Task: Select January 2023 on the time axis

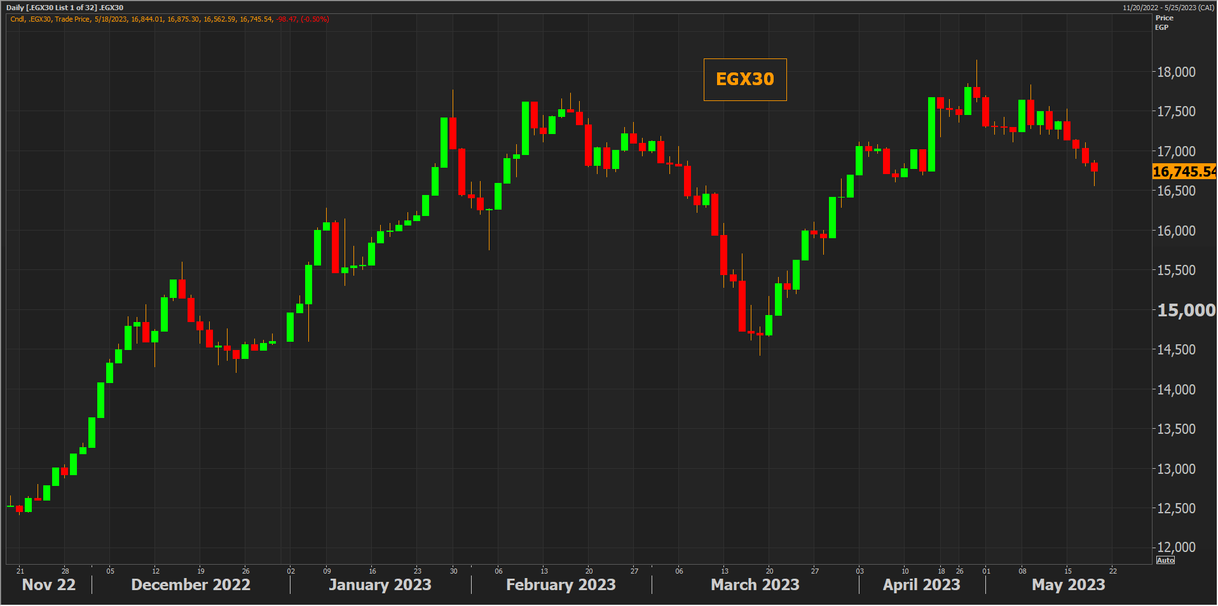Action: (380, 584)
